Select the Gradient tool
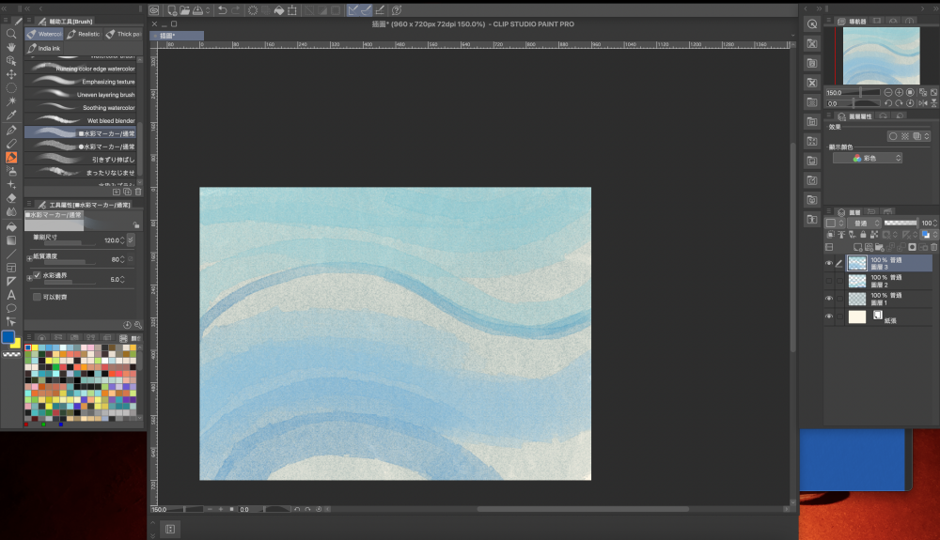The width and height of the screenshot is (940, 540). (10, 240)
